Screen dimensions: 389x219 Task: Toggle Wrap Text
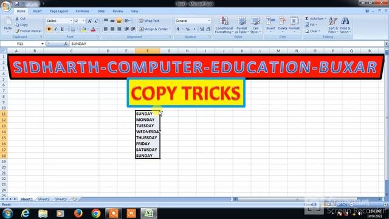(x=149, y=21)
